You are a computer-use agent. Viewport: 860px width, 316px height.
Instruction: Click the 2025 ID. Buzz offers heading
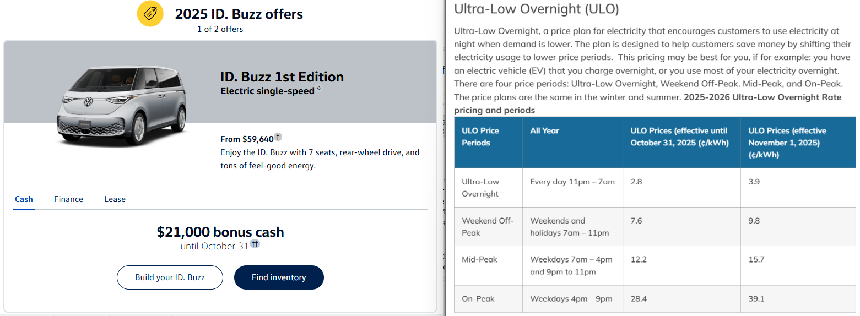pos(239,14)
